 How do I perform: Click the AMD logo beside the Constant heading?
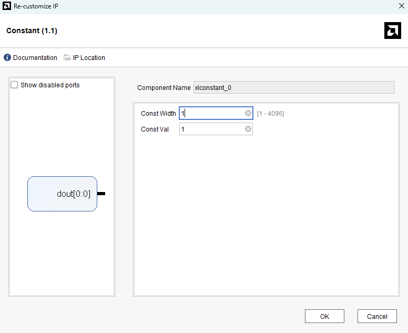(392, 31)
